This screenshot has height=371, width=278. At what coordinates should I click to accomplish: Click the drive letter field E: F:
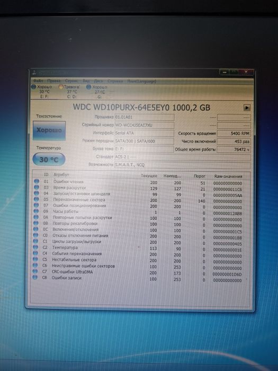tap(144, 149)
